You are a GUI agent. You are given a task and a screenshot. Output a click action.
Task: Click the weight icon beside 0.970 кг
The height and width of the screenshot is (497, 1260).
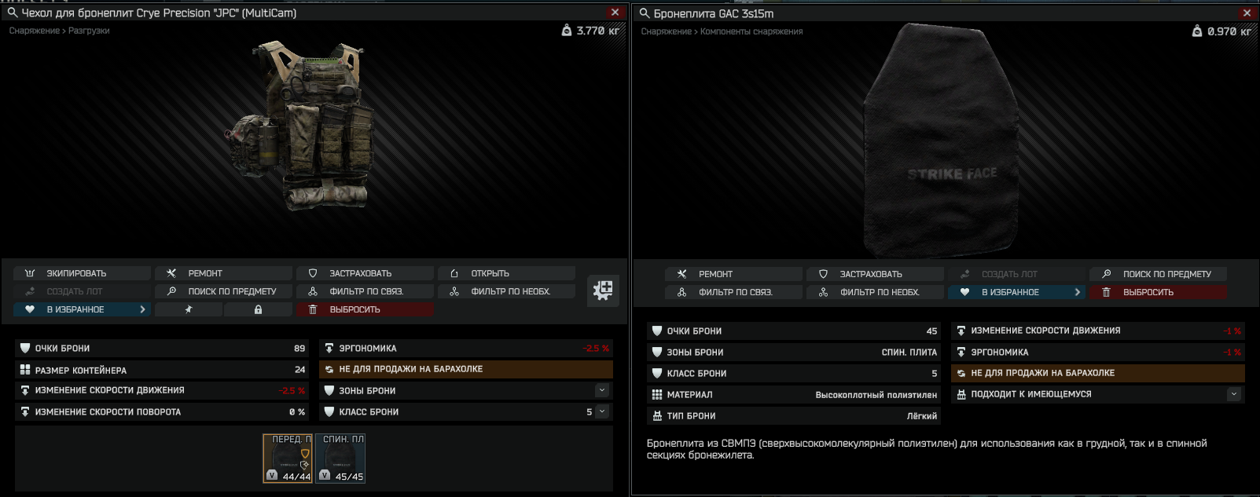[x=1197, y=31]
